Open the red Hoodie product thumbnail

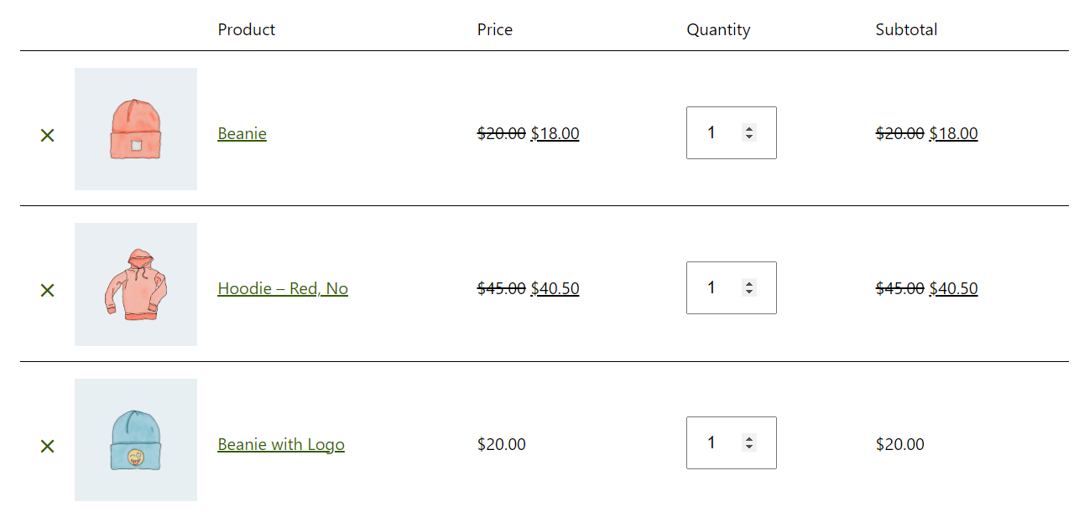coord(136,284)
